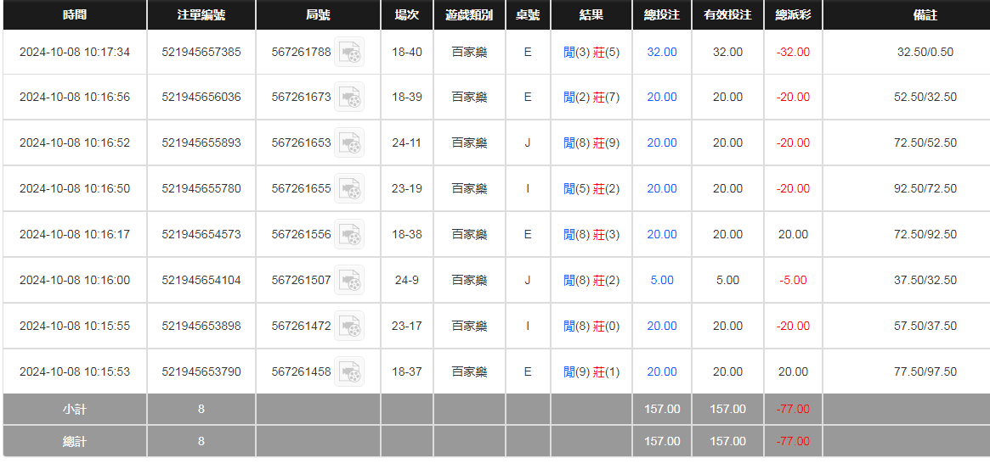
Task: Select the 備註 column header
Action: [925, 15]
